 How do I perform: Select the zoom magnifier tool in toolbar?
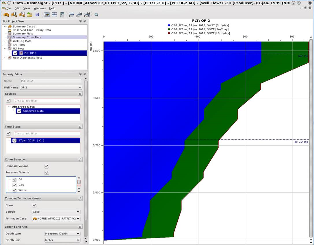tap(96, 14)
